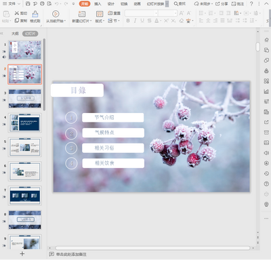
Task: Open the Design (设计) ribbon tab
Action: click(x=110, y=3)
